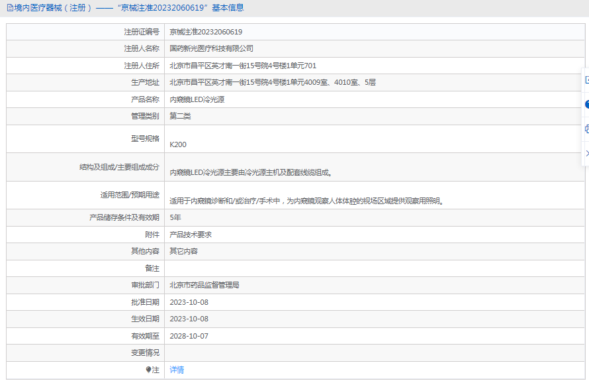Click model specification value K200
Image resolution: width=589 pixels, height=383 pixels.
pyautogui.click(x=177, y=144)
